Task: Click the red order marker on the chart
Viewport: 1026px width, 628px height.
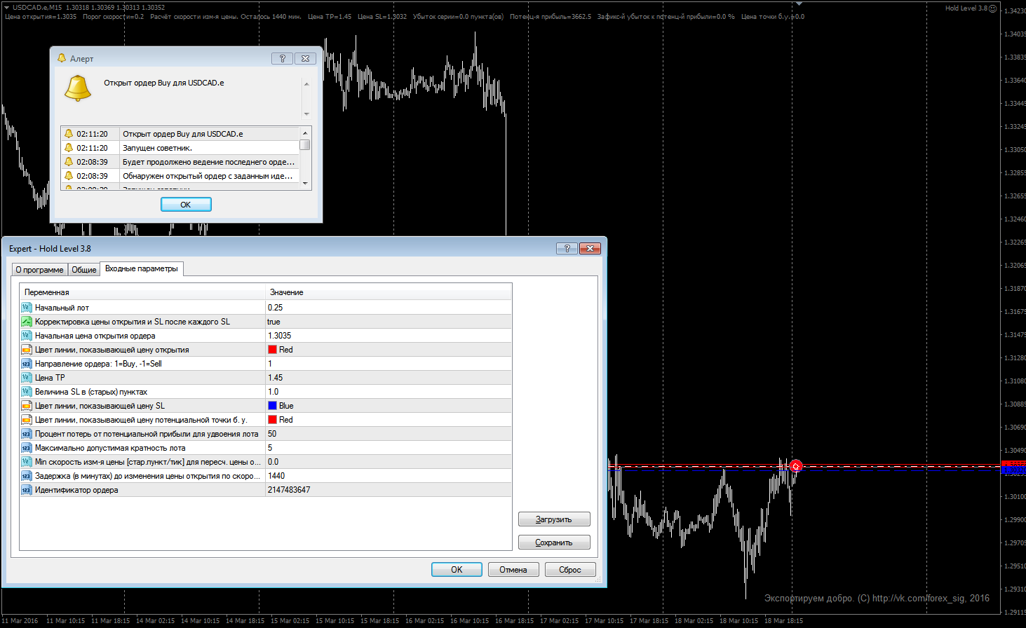Action: [796, 466]
